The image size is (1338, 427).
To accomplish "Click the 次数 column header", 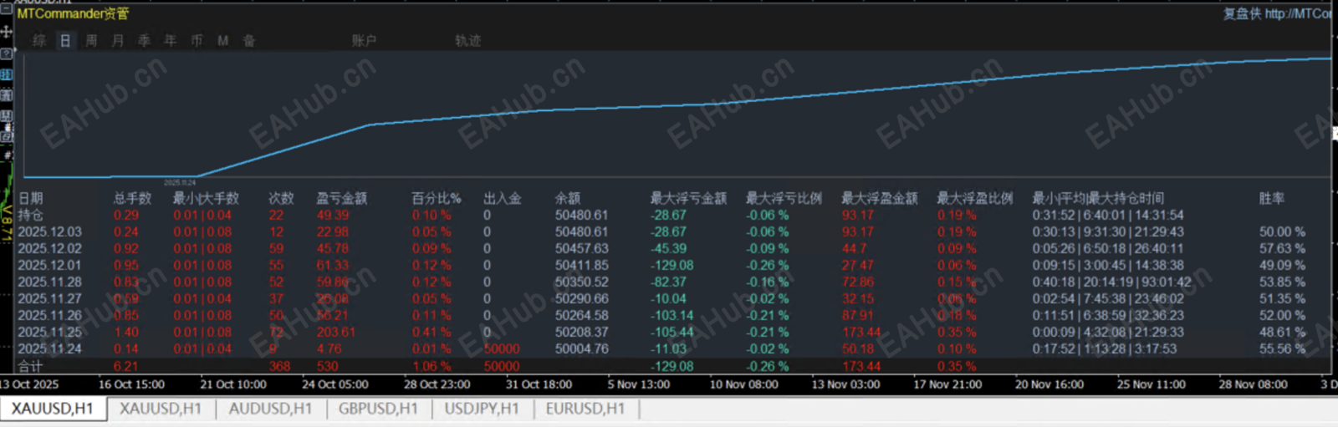I will coord(281,198).
